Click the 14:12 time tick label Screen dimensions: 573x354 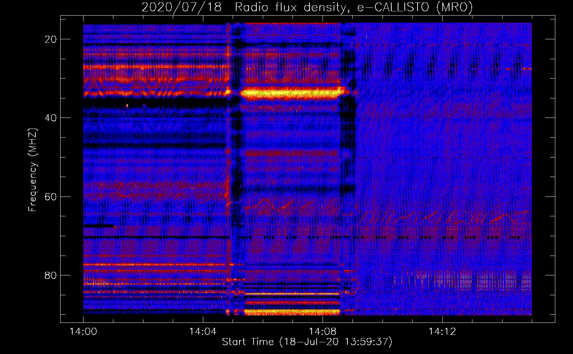tap(442, 332)
